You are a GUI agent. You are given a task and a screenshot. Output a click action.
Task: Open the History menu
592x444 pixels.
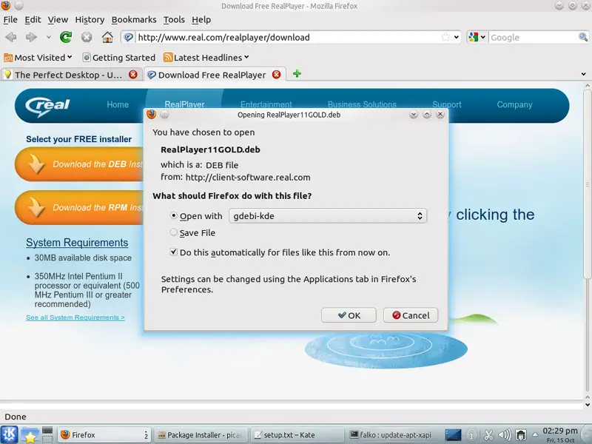[x=90, y=20]
